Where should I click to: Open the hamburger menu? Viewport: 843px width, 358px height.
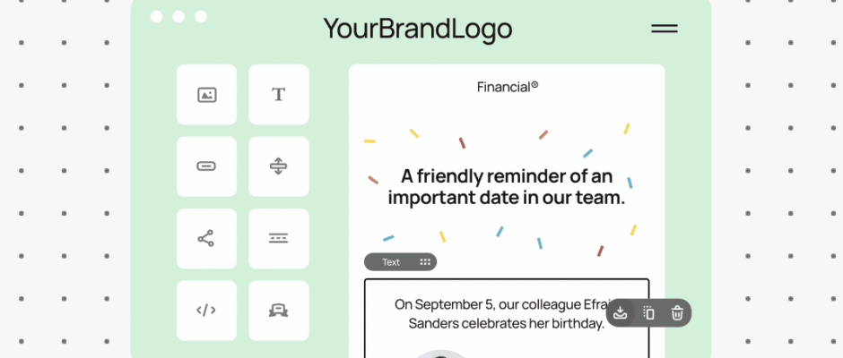[665, 29]
